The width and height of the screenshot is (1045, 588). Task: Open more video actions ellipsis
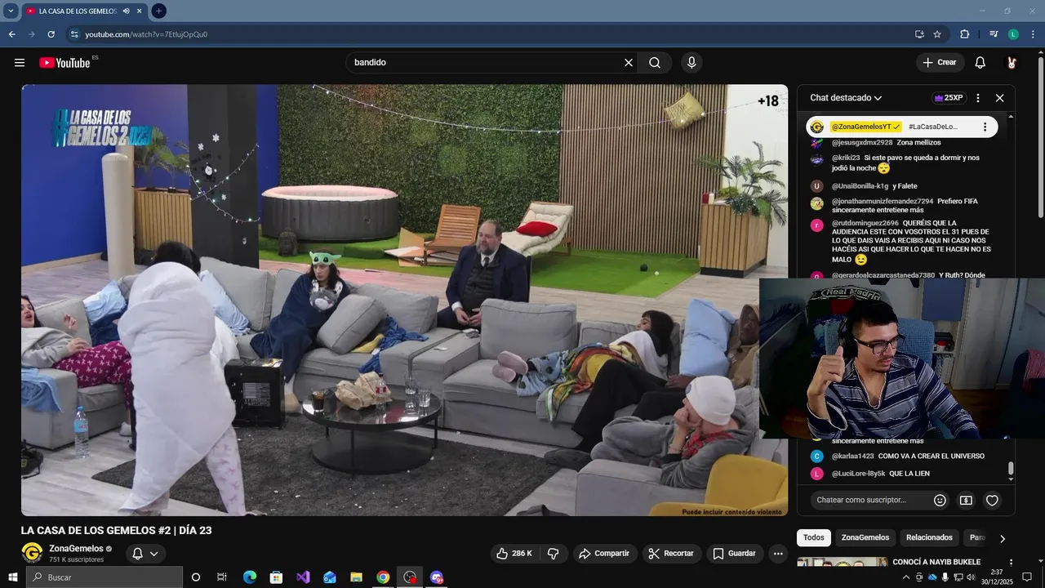click(778, 554)
